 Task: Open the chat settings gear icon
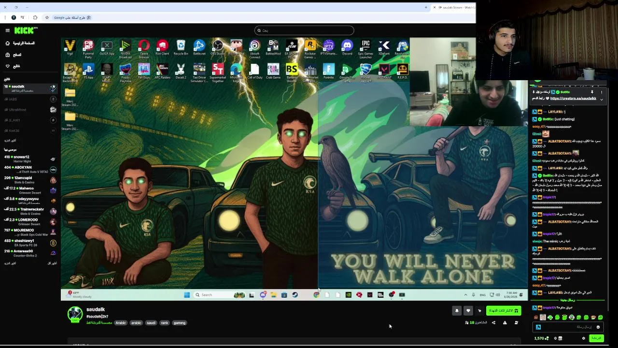tap(583, 338)
